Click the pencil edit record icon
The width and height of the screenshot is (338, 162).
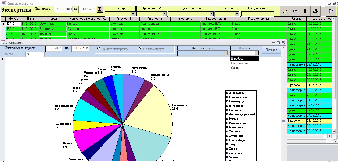click(285, 11)
